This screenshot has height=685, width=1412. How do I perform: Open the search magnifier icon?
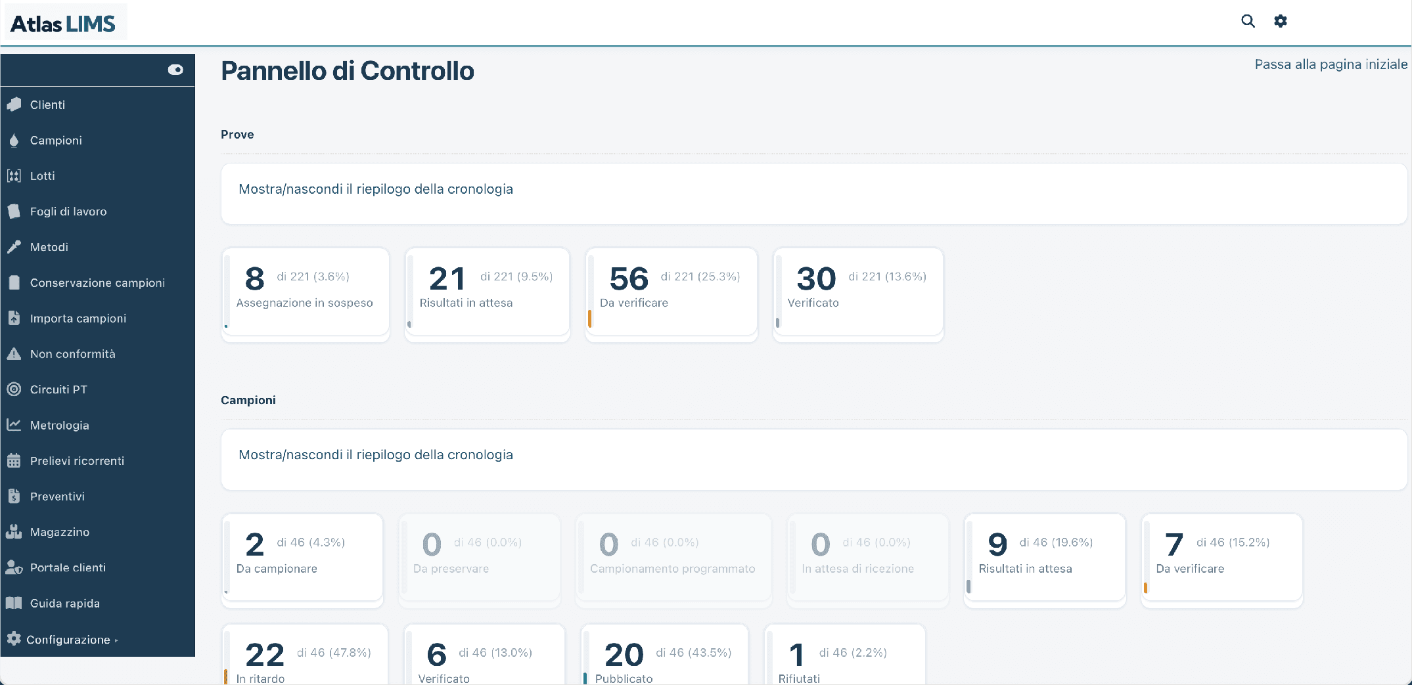[1248, 21]
